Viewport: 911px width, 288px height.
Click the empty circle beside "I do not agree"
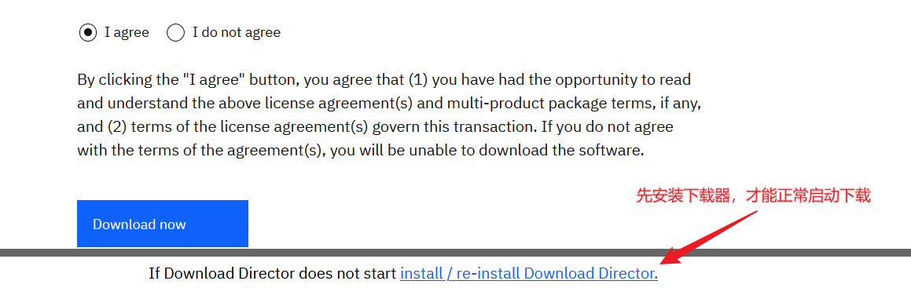pyautogui.click(x=175, y=32)
